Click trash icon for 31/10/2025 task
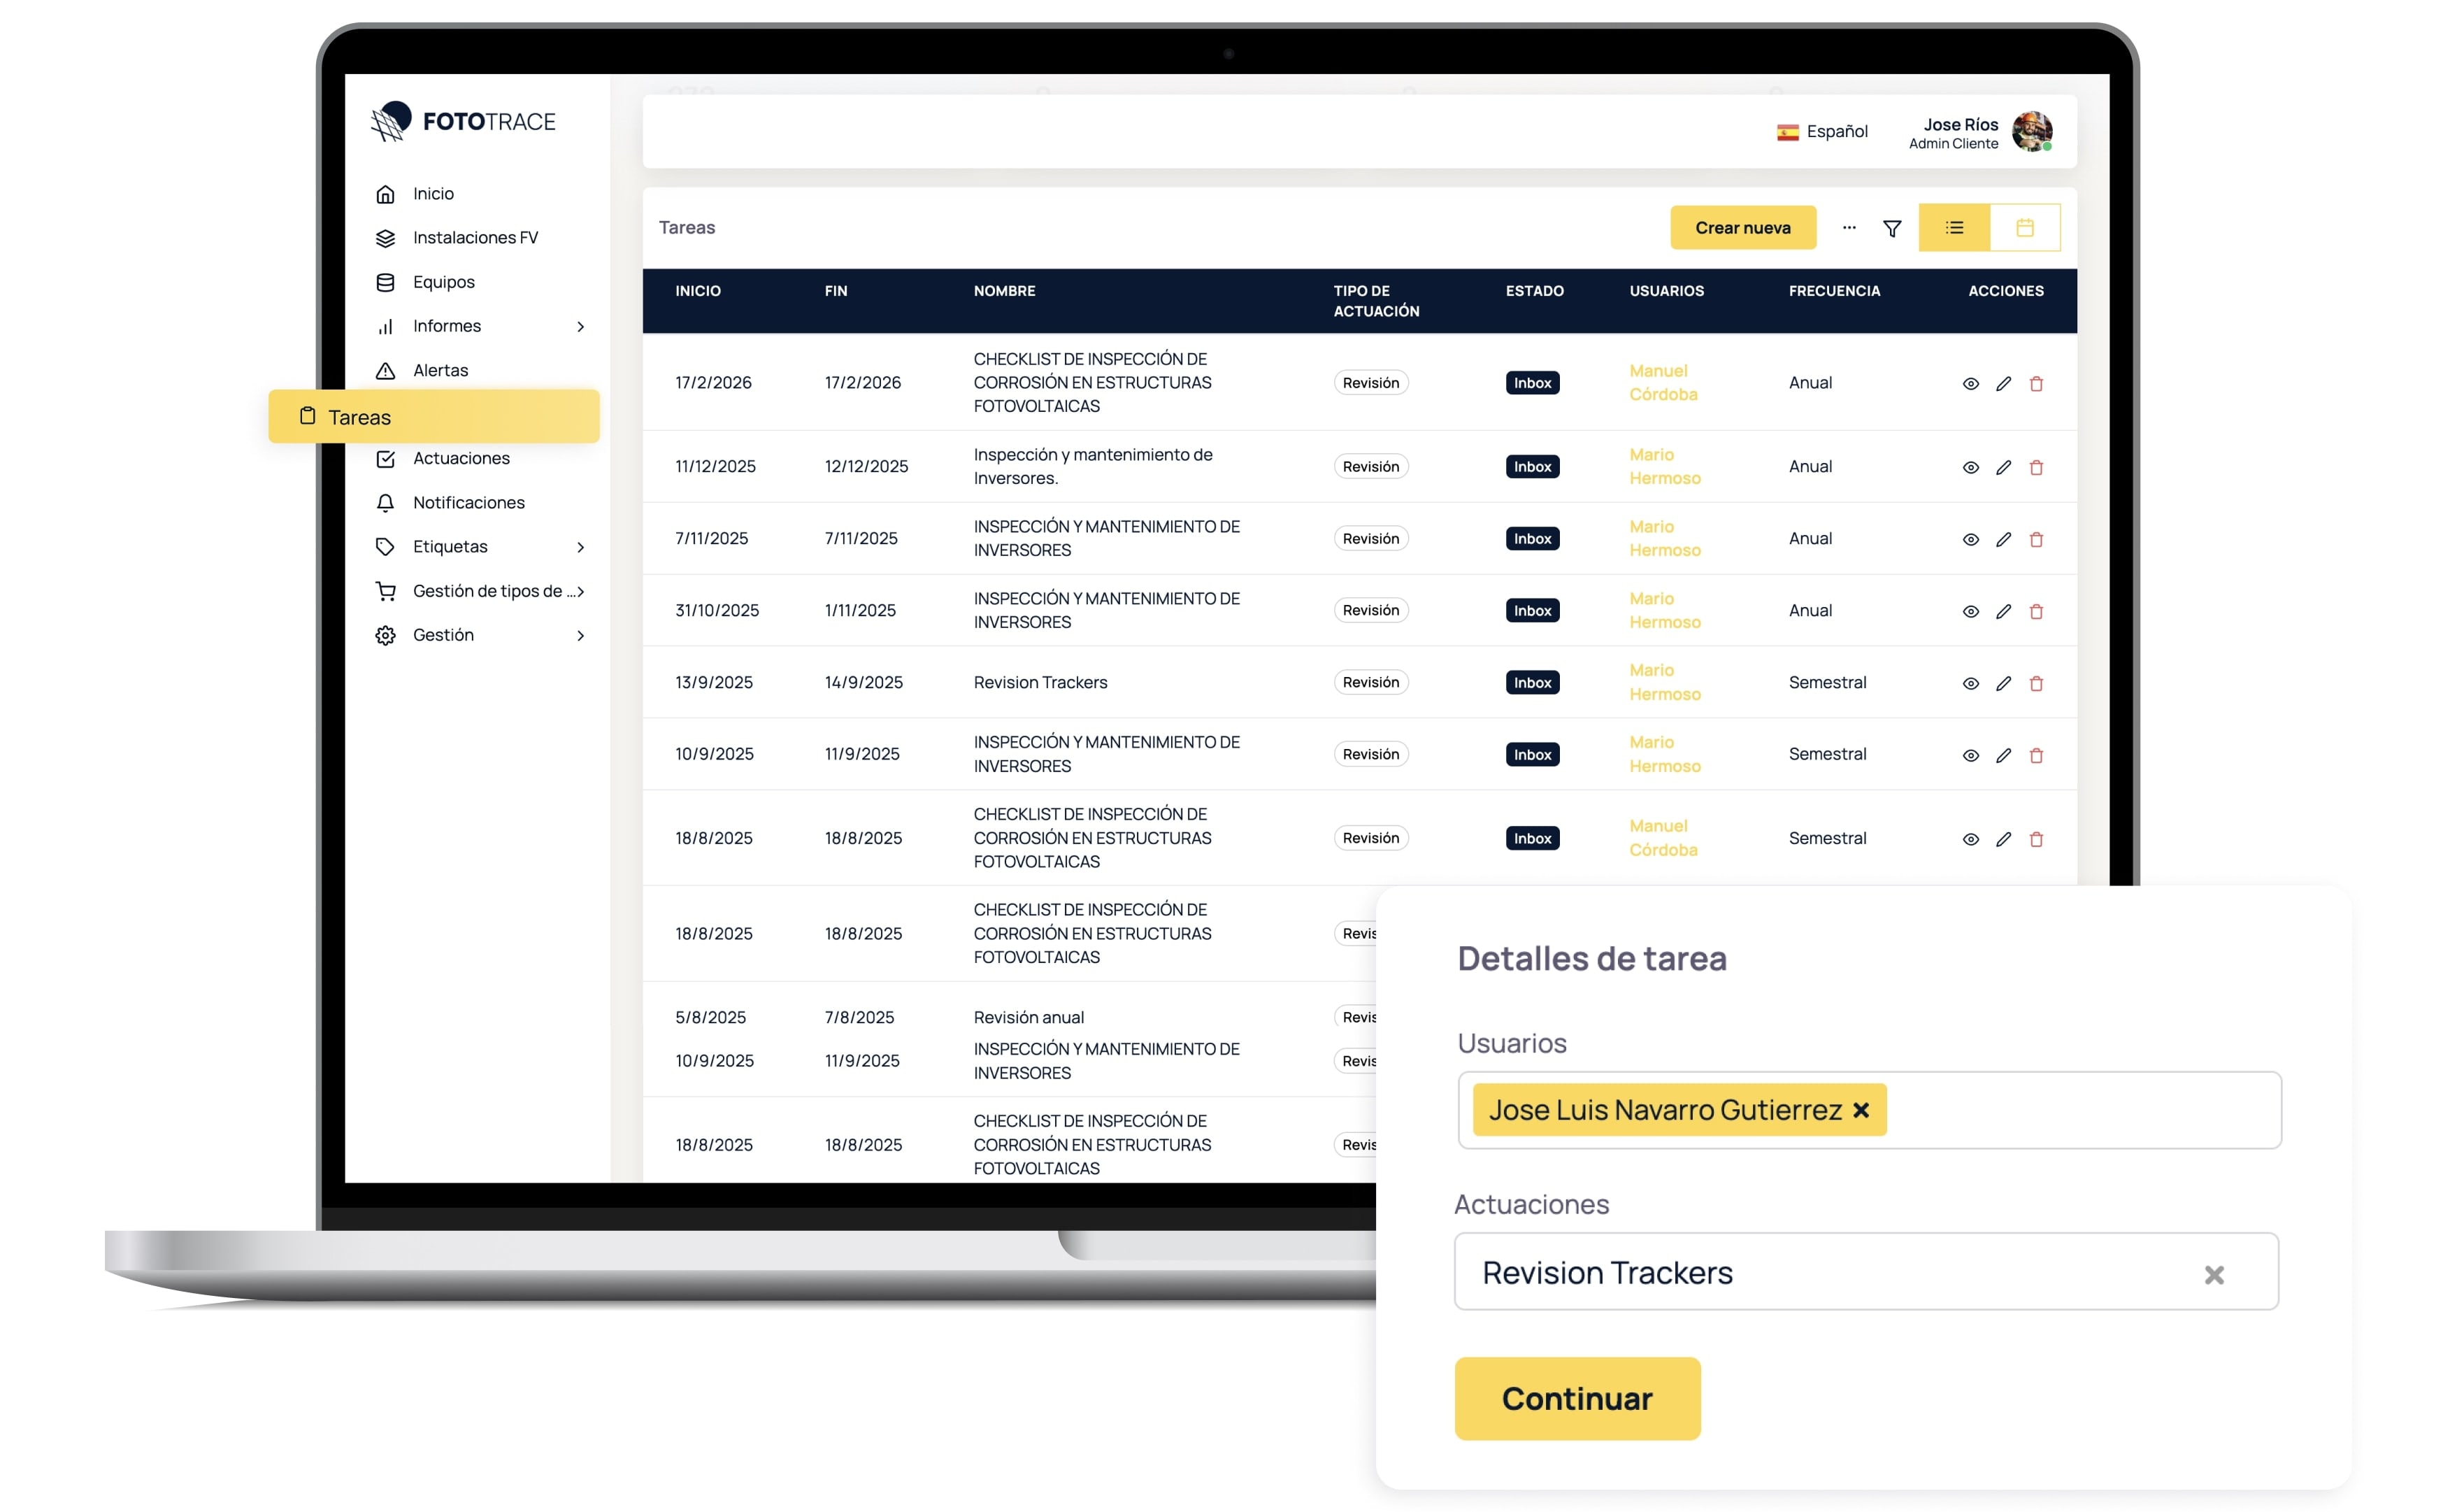This screenshot has width=2457, height=1512. click(x=2035, y=612)
